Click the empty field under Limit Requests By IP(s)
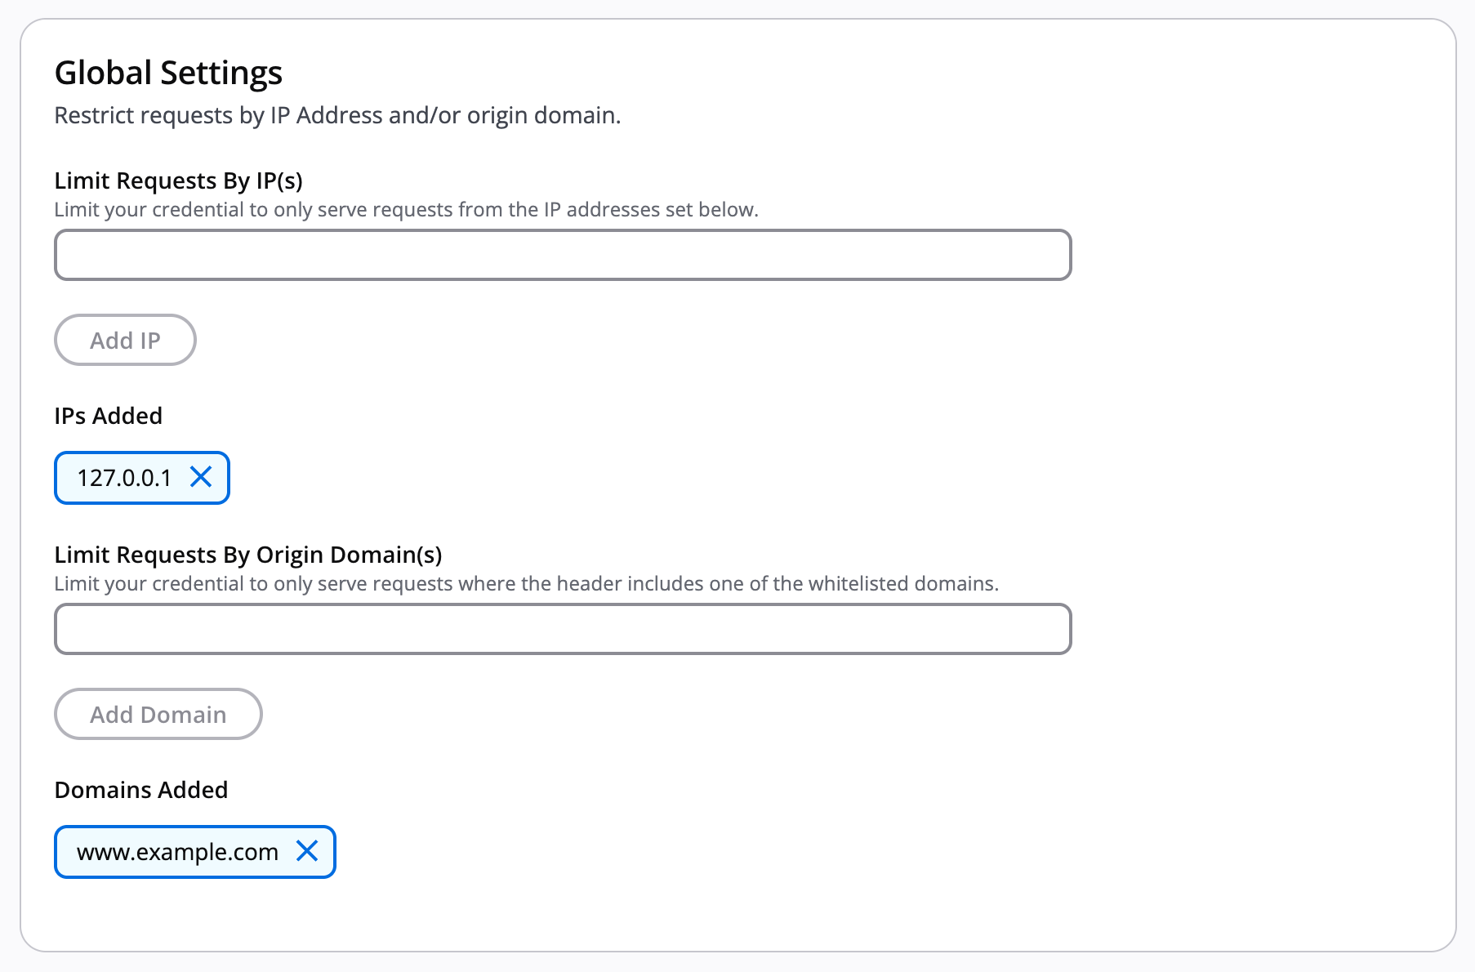This screenshot has height=972, width=1475. pyautogui.click(x=562, y=254)
